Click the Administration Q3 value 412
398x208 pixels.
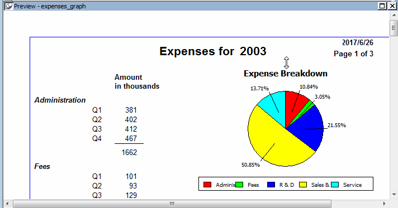click(131, 129)
